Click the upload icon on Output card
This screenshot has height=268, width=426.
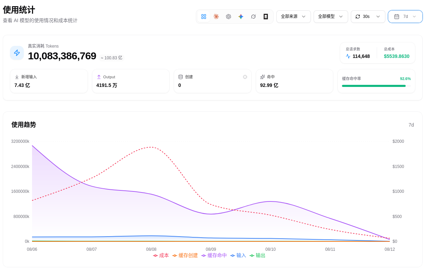pos(99,77)
